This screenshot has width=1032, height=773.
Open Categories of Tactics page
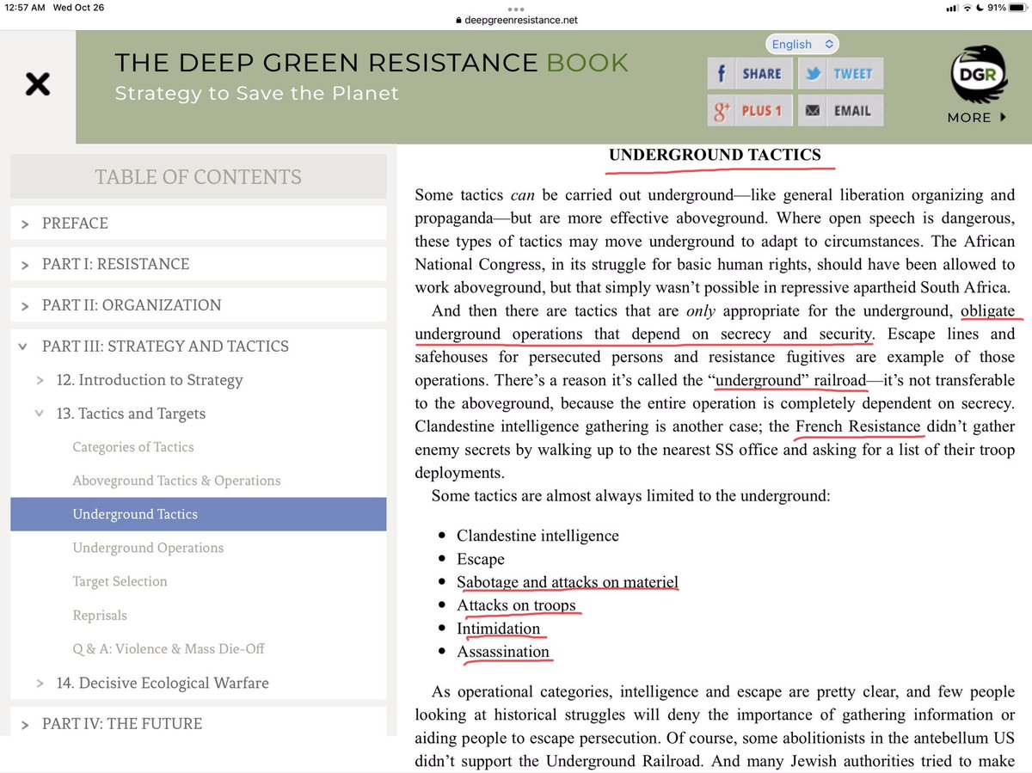[133, 447]
